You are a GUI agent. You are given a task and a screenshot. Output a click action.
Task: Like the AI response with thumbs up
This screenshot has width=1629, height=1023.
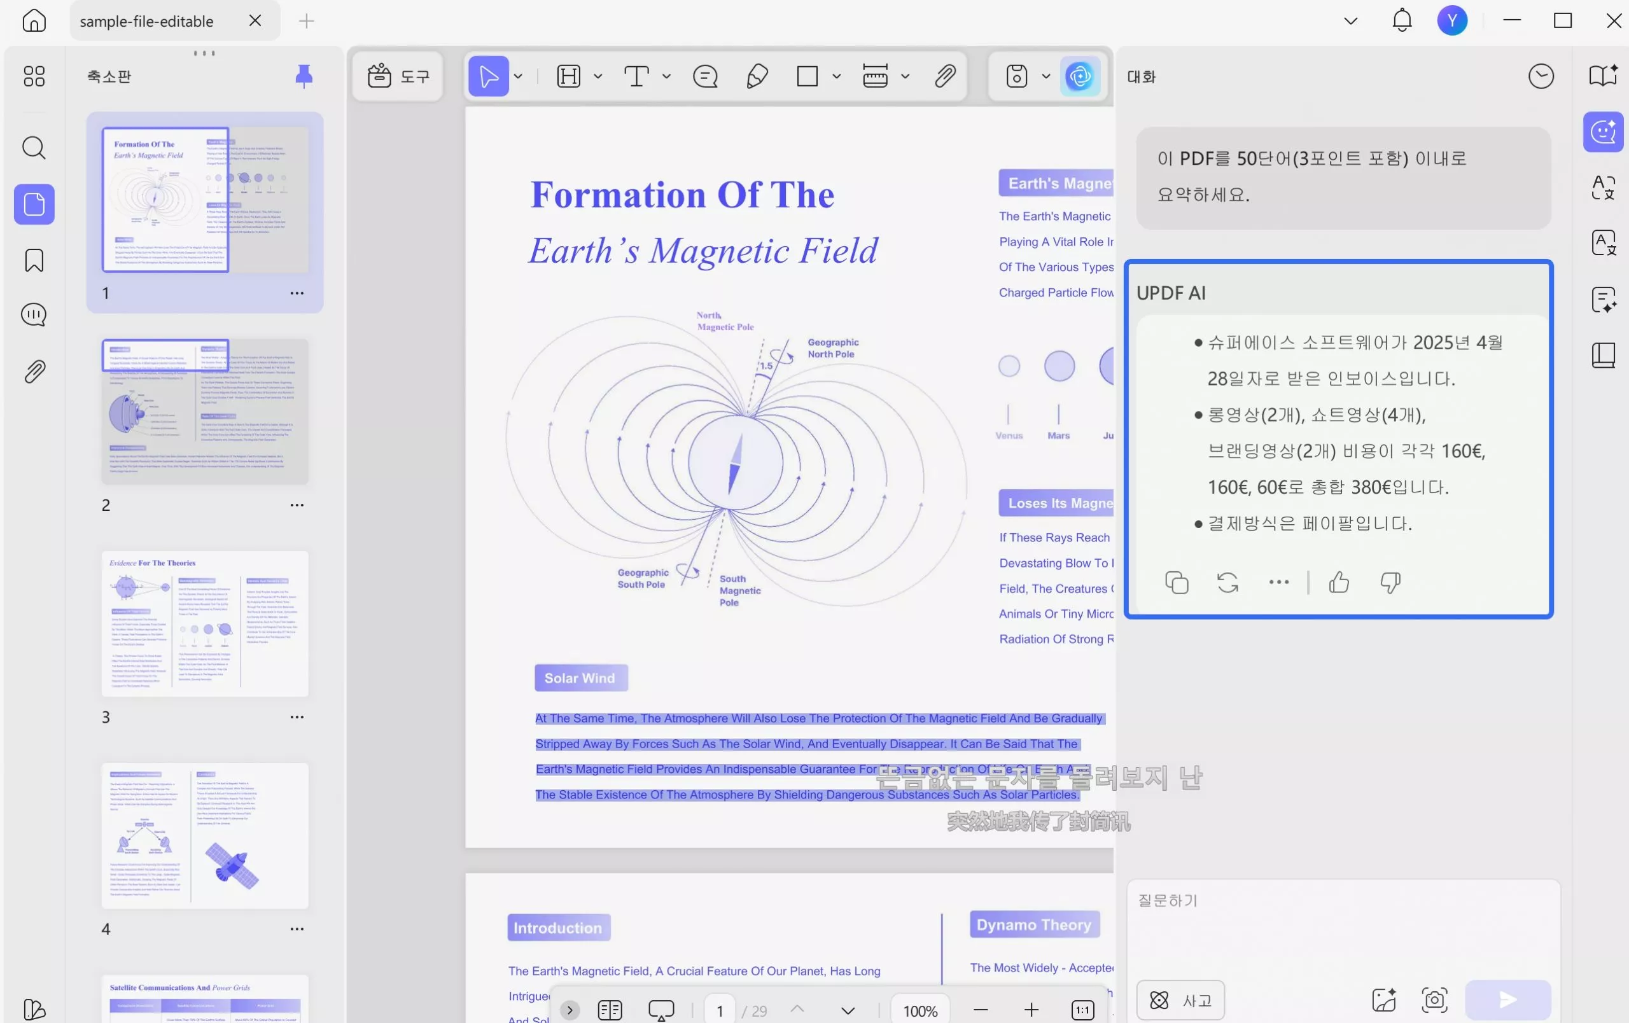pyautogui.click(x=1338, y=582)
